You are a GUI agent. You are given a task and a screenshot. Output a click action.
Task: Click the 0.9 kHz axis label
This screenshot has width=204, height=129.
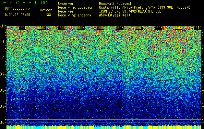(x=3, y=74)
